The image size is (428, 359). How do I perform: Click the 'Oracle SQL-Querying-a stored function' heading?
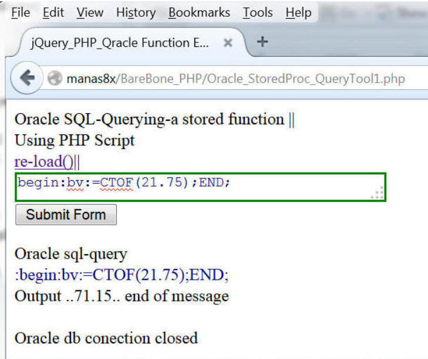pos(149,120)
